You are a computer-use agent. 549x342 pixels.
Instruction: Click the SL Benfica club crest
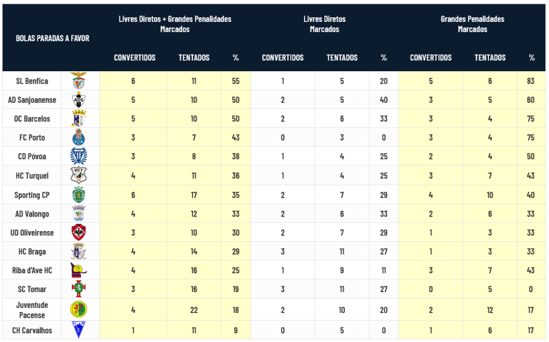[78, 81]
